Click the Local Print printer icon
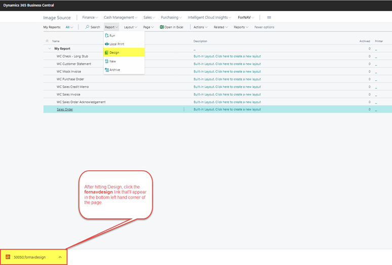392x265 pixels. (107, 44)
